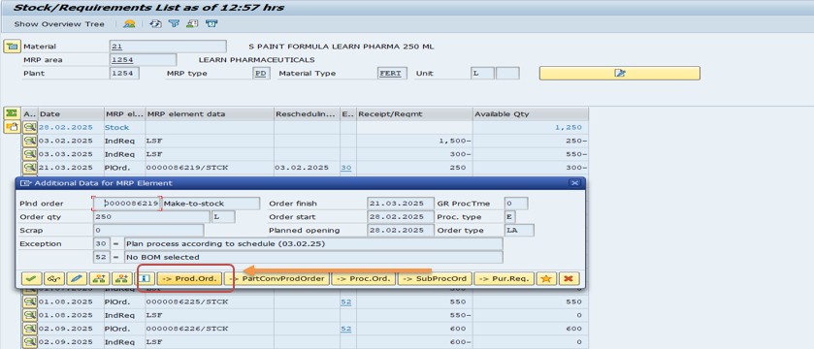Open exception link 52 in 02.09.2025 row

345,329
